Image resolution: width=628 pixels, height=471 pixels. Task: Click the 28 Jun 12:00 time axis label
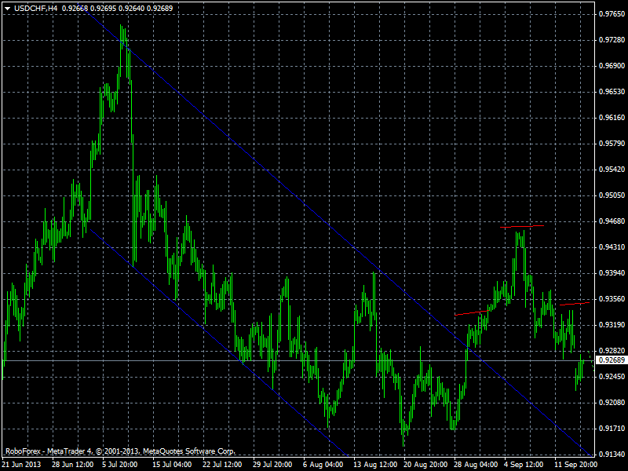pyautogui.click(x=73, y=465)
